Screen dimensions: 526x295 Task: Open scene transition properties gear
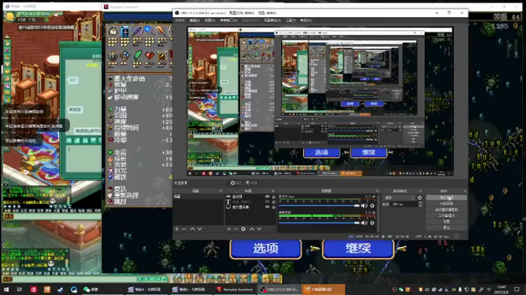419,198
